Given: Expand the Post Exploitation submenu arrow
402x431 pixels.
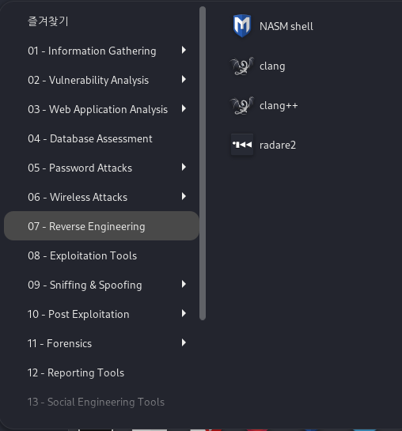Looking at the screenshot, I should [184, 313].
